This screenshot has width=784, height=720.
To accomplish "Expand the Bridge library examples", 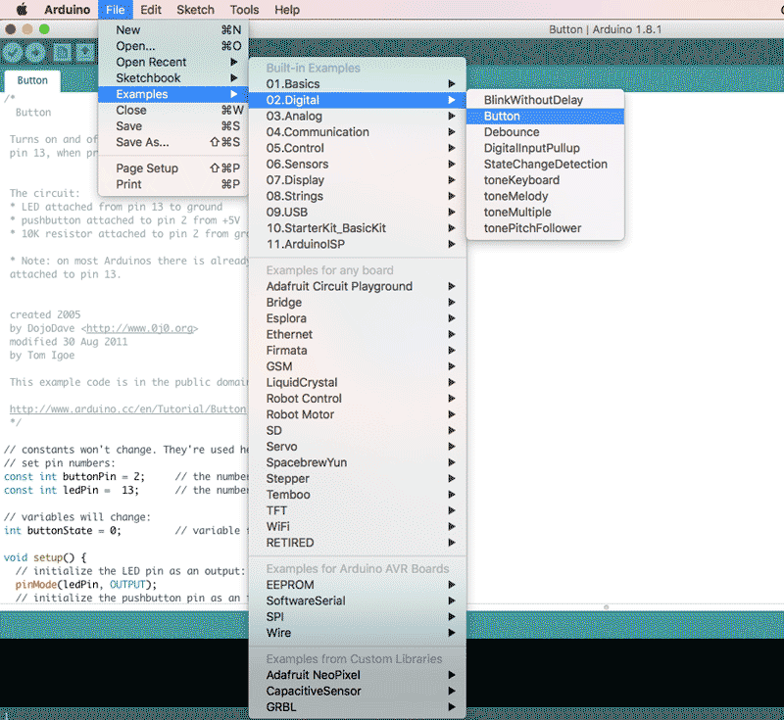I will click(x=358, y=303).
